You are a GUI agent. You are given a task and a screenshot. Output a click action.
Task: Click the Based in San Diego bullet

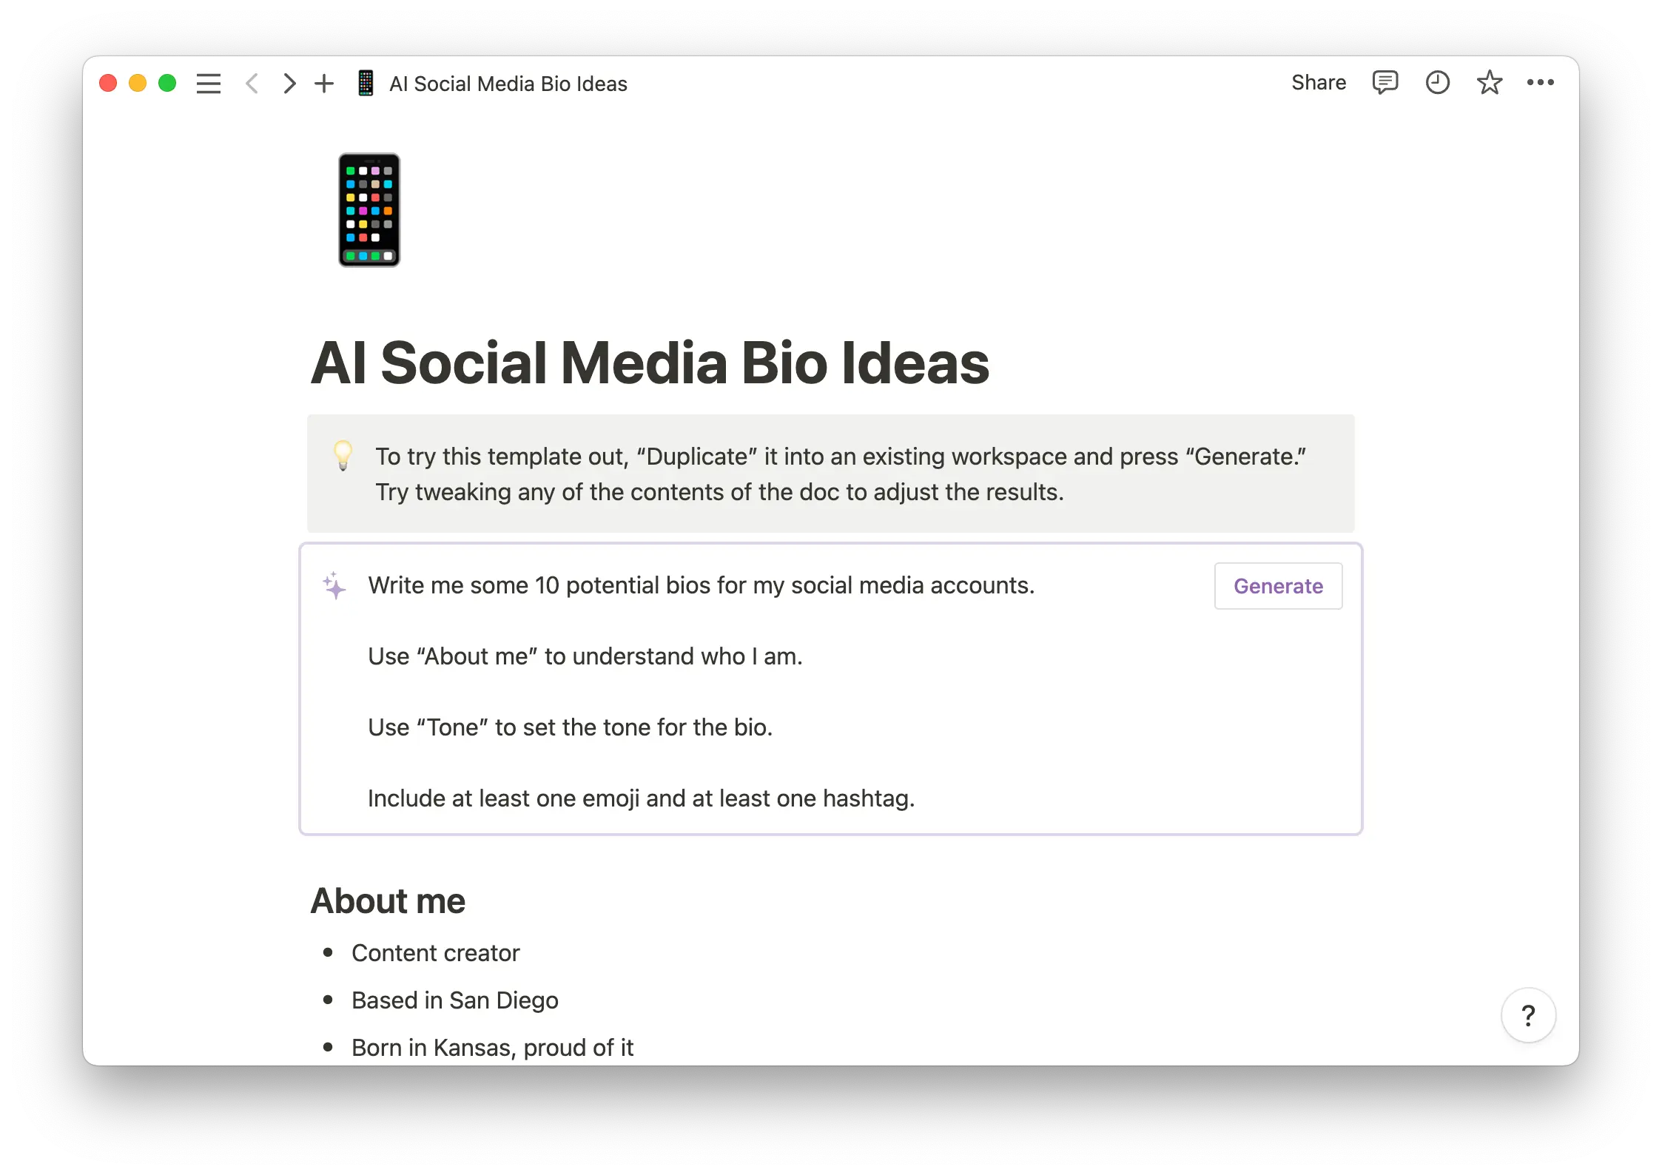point(454,1000)
